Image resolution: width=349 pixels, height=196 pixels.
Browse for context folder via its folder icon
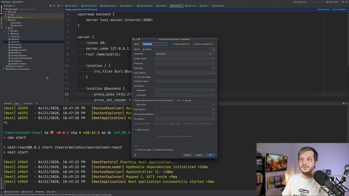point(213,59)
